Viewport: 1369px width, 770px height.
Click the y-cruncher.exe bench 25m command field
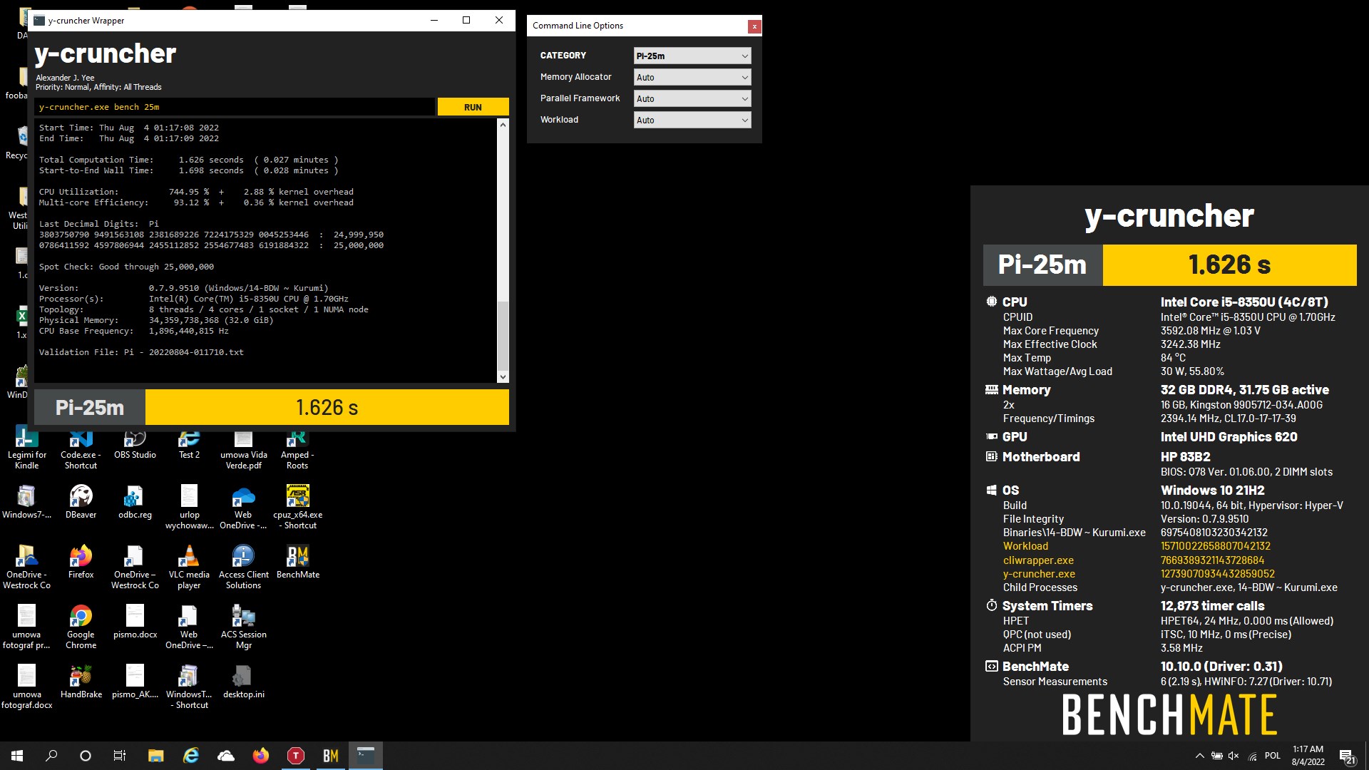235,107
